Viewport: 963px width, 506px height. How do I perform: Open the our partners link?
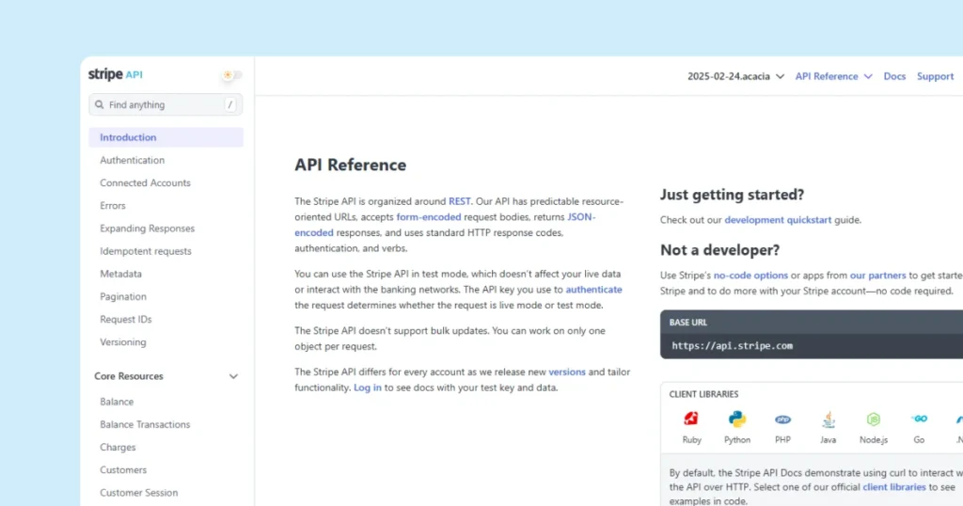pyautogui.click(x=877, y=276)
